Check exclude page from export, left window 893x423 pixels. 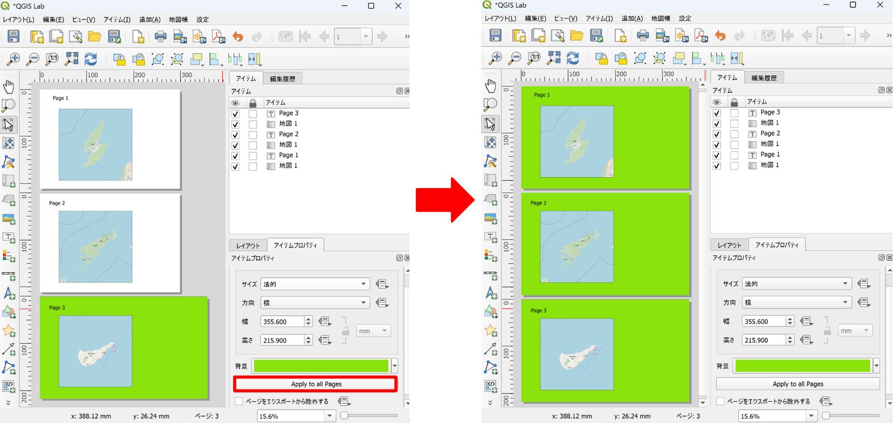tap(239, 401)
